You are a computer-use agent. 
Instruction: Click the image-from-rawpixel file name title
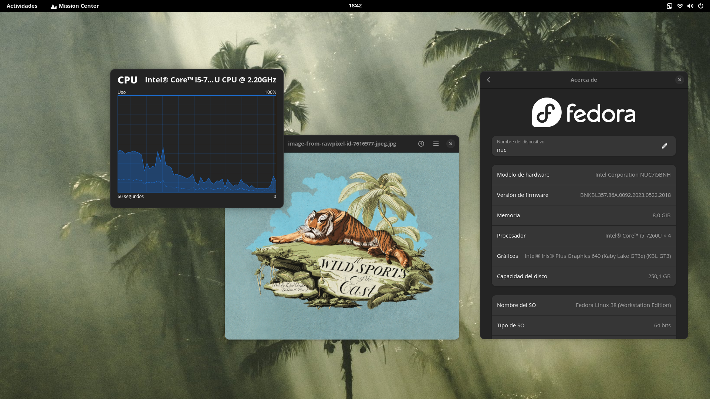(342, 144)
